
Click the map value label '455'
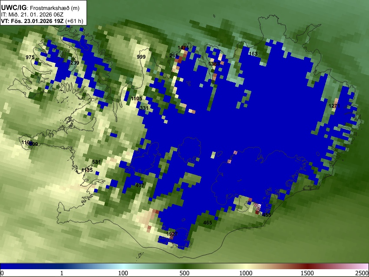point(267,214)
